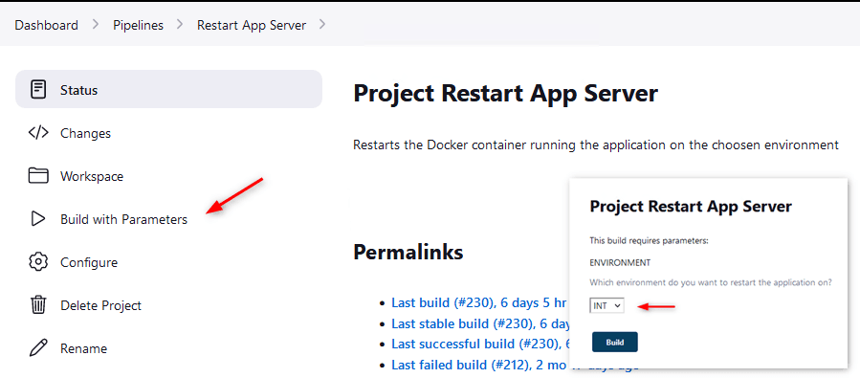Image resolution: width=860 pixels, height=378 pixels.
Task: Click 'Which environment do you want' help text
Action: pyautogui.click(x=711, y=282)
